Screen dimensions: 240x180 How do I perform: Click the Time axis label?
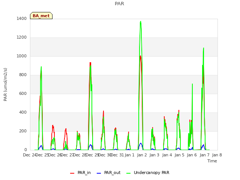(212, 161)
